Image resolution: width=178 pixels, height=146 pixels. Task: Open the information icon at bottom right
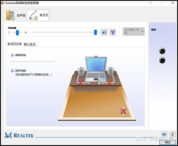[x=172, y=134]
